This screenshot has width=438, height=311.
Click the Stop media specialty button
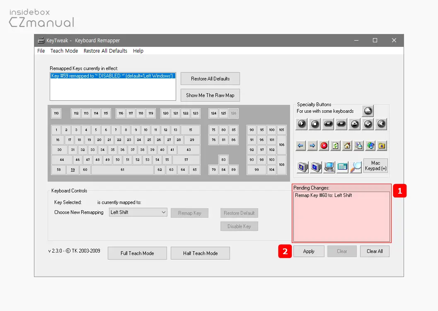315,124
